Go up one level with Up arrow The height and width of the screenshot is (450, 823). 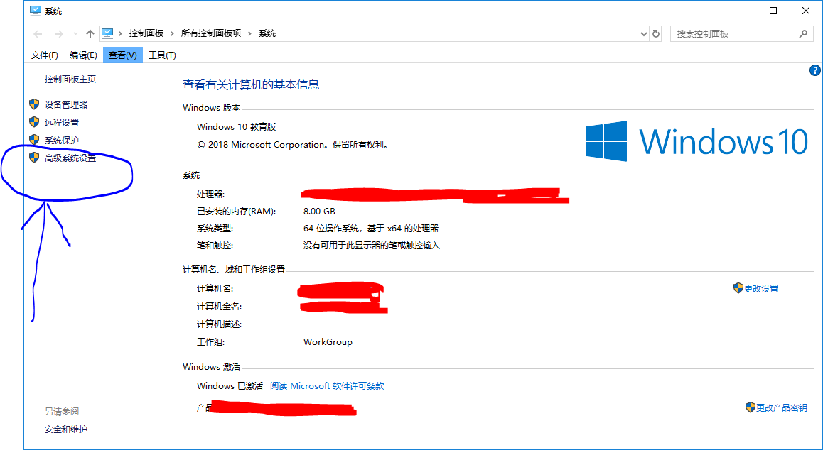(90, 34)
